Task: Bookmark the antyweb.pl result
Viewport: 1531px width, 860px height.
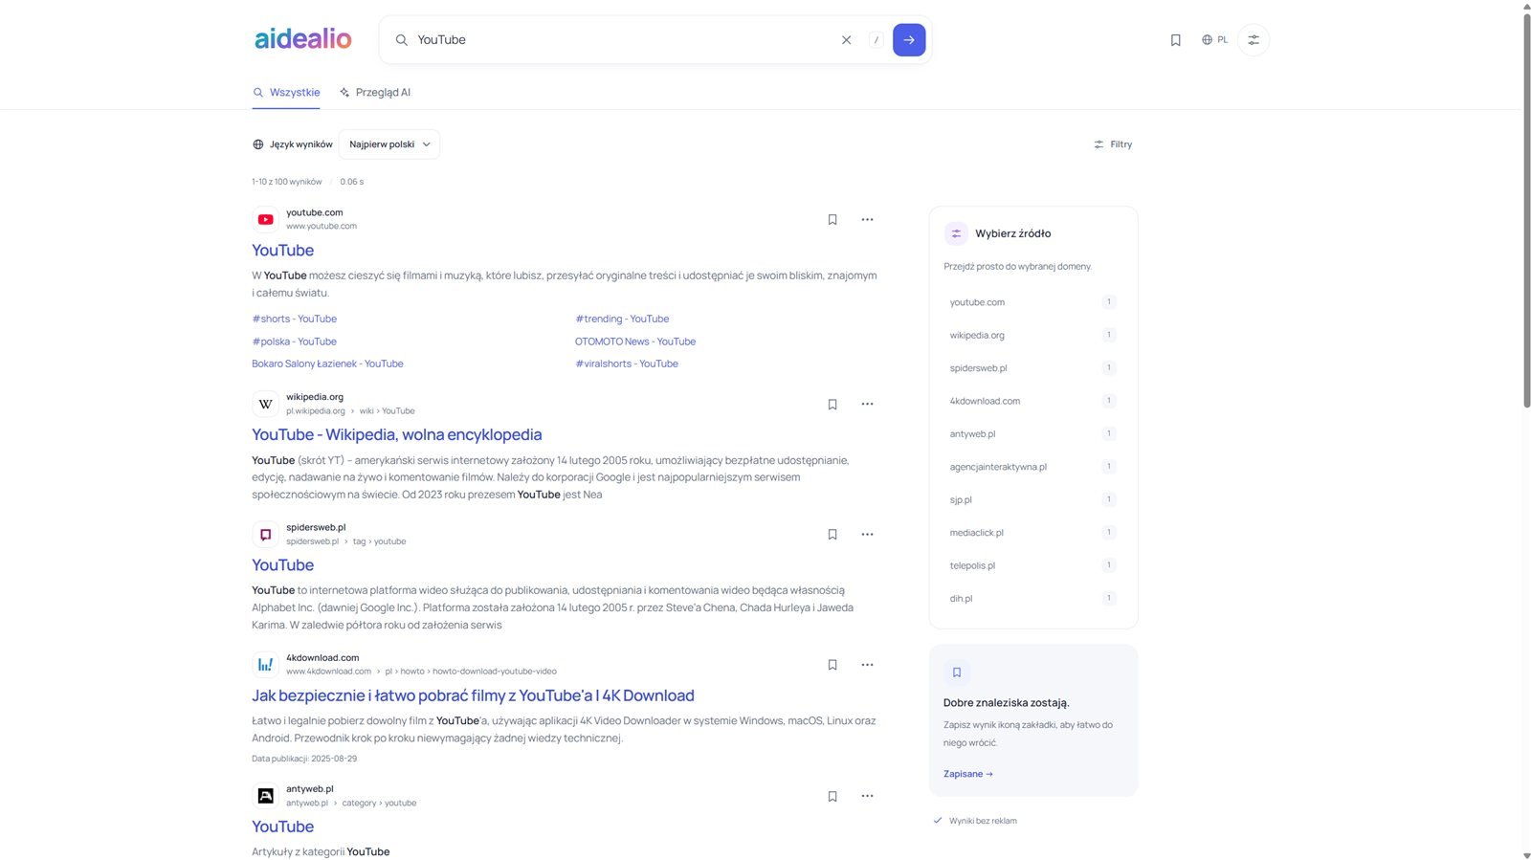Action: [832, 796]
